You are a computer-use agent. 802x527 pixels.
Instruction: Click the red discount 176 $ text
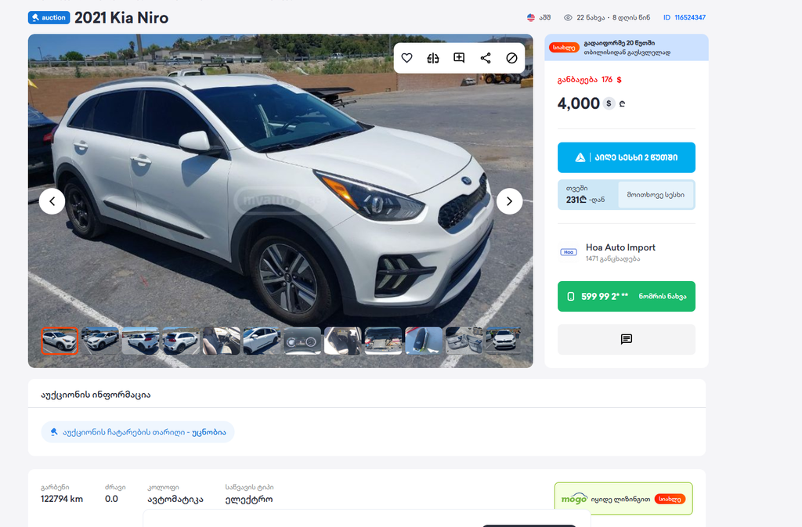pyautogui.click(x=589, y=80)
